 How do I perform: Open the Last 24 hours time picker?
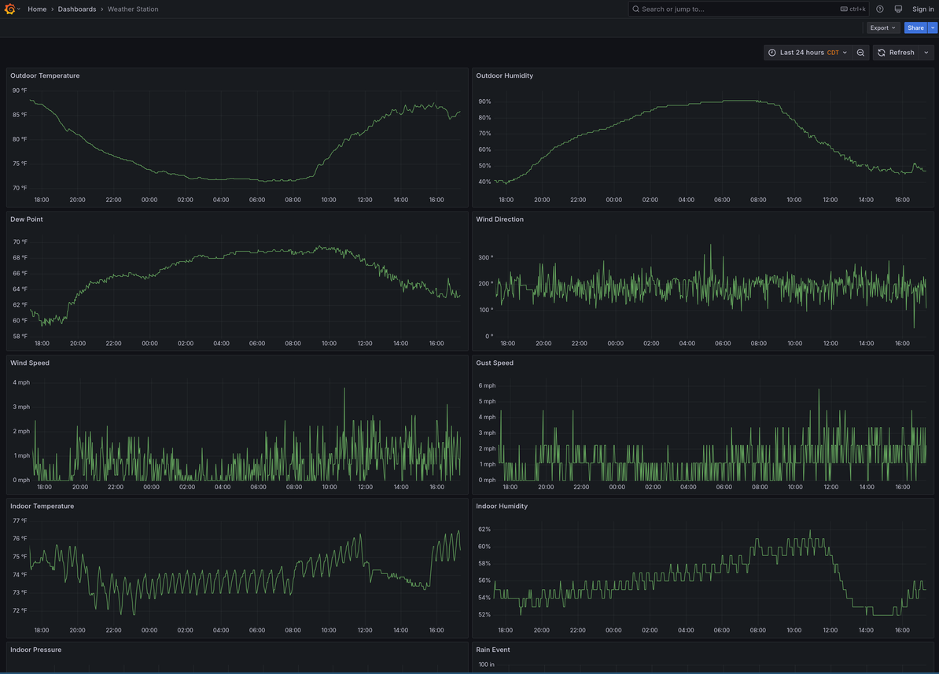(808, 53)
